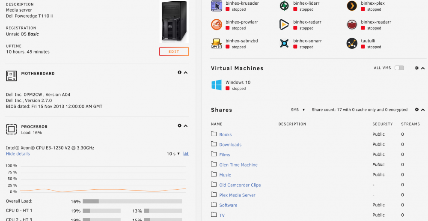Screen dimensions: 428x221
Task: Open the binhex-prowlarr container icon
Action: [217, 24]
